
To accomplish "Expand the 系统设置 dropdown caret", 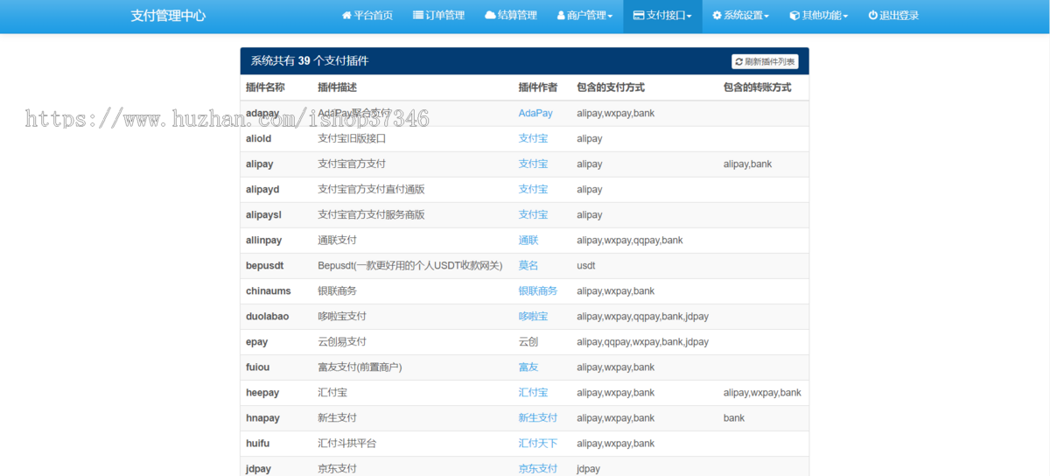I will point(766,17).
